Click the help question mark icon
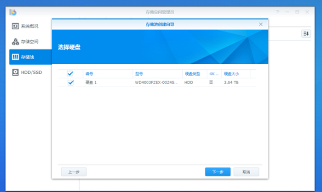 click(277, 12)
